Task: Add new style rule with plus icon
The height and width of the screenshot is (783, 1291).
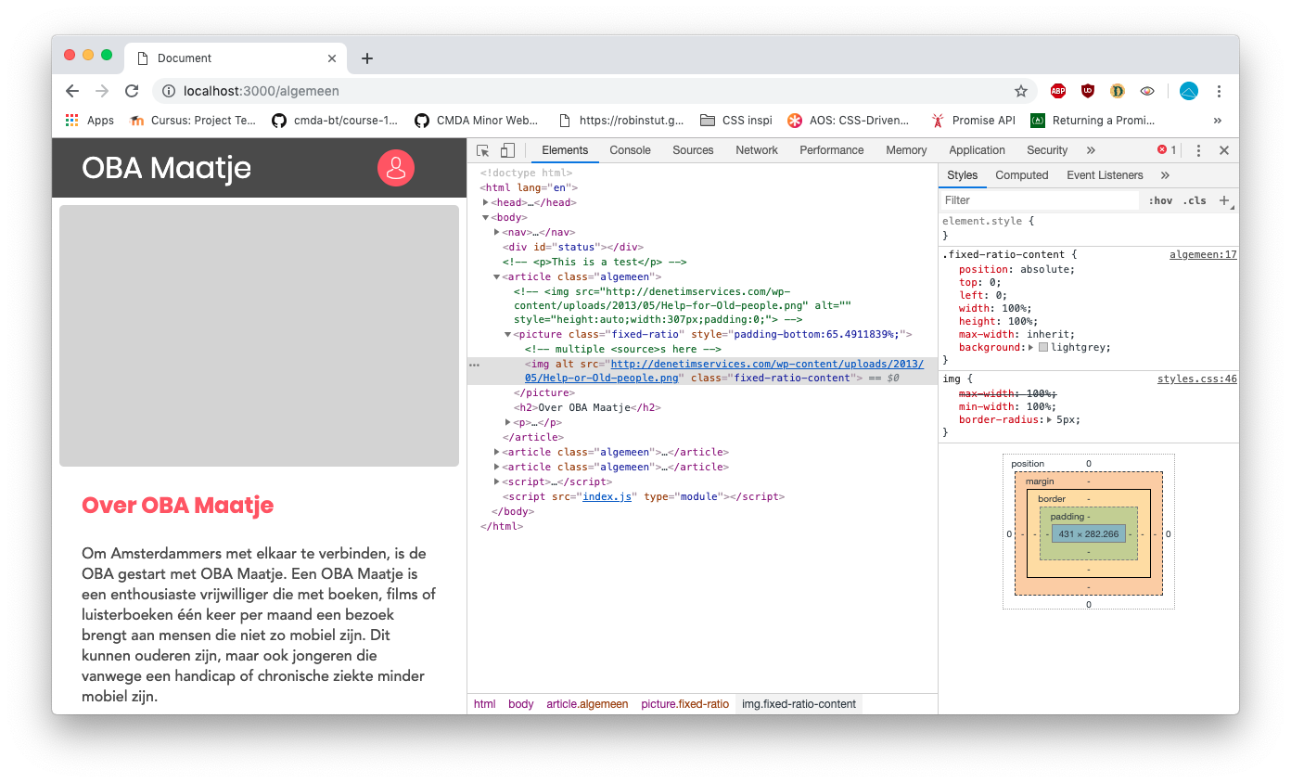Action: coord(1224,200)
